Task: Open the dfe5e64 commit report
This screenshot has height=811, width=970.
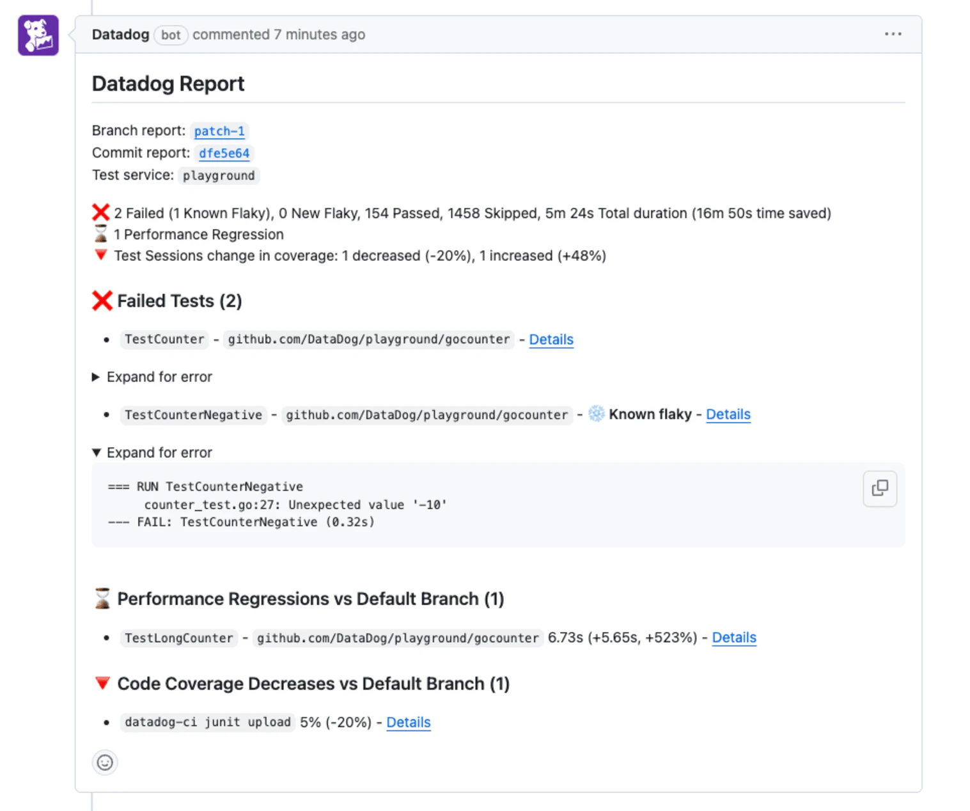Action: (224, 154)
